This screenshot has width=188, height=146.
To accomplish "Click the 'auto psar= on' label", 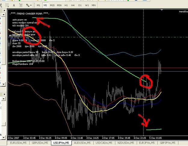I will tap(20, 20).
